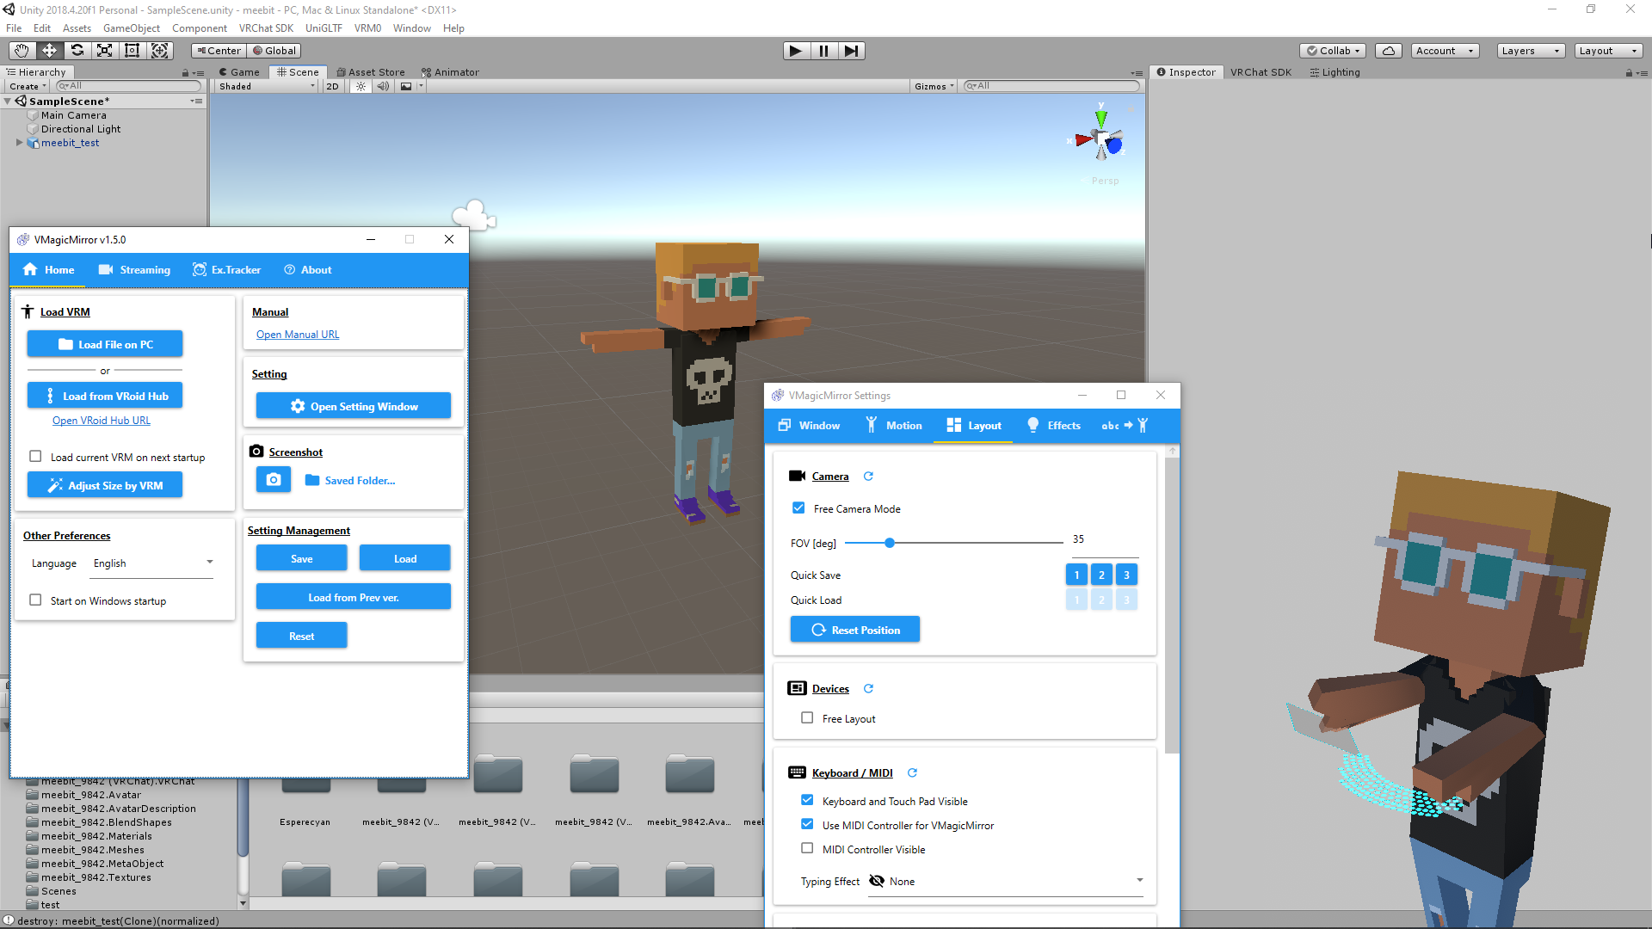Click the FOV slider handle
The image size is (1652, 929).
890,543
